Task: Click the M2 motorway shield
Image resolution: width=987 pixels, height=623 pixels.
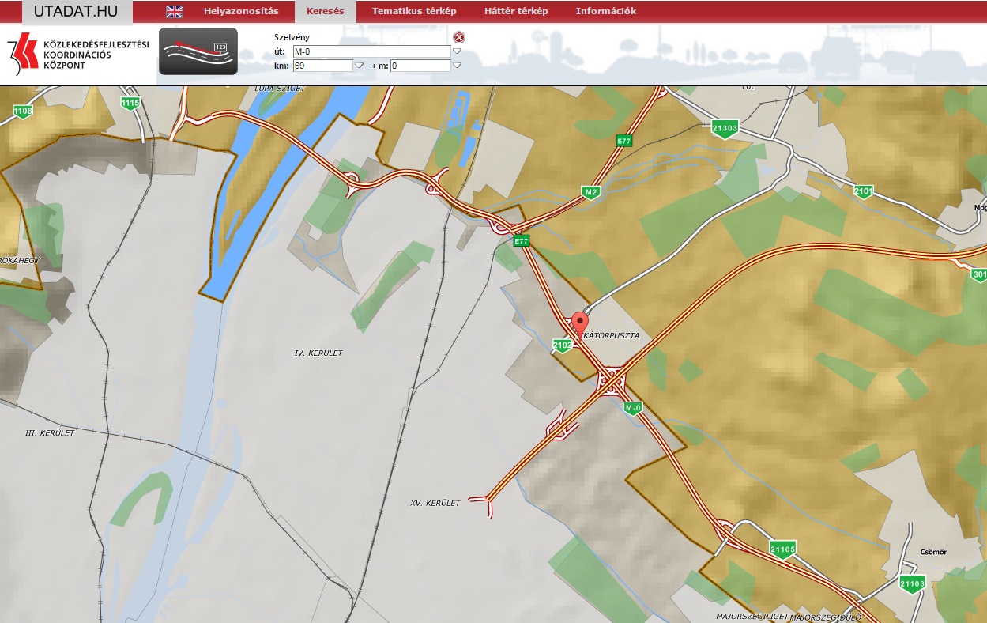Action: [x=590, y=192]
